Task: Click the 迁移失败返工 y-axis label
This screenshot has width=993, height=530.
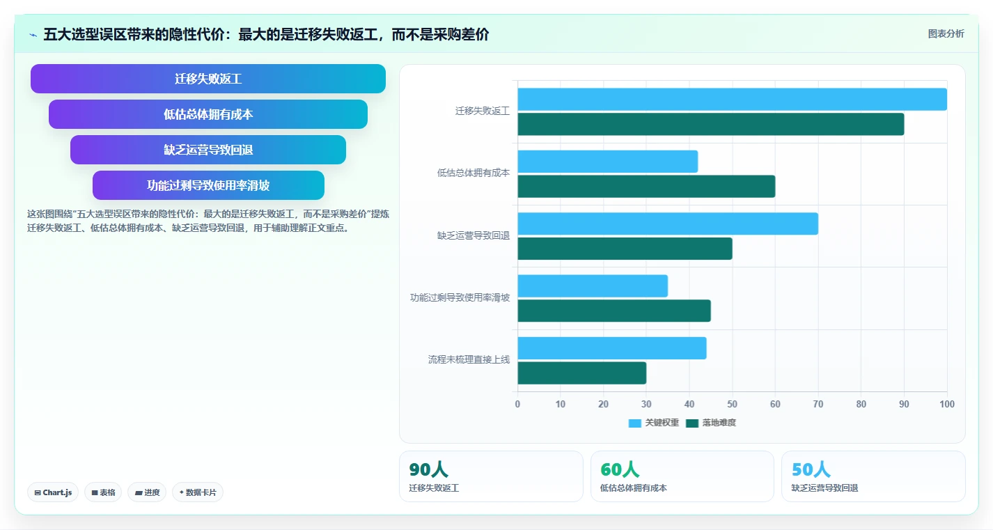Action: tap(483, 111)
